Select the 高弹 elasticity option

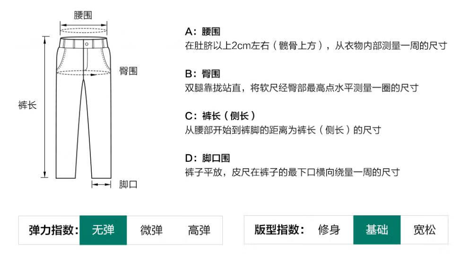click(x=199, y=230)
